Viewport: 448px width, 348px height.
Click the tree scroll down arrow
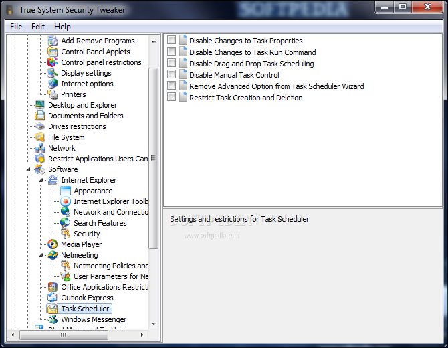(x=154, y=324)
